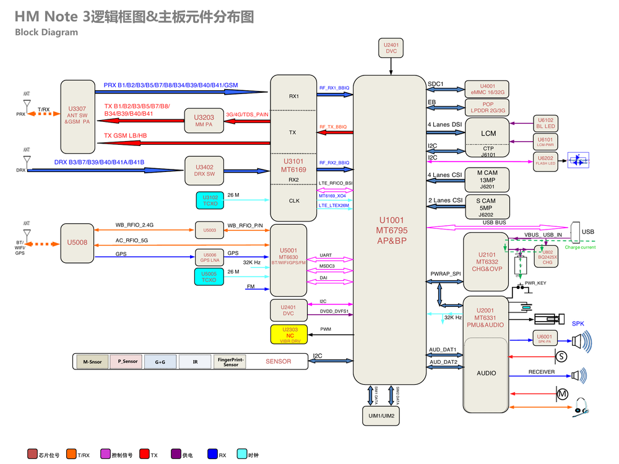Screen dimensions: 619x464
Task: Select the yellow U2303 NC VIBR DRV block
Action: (x=289, y=335)
